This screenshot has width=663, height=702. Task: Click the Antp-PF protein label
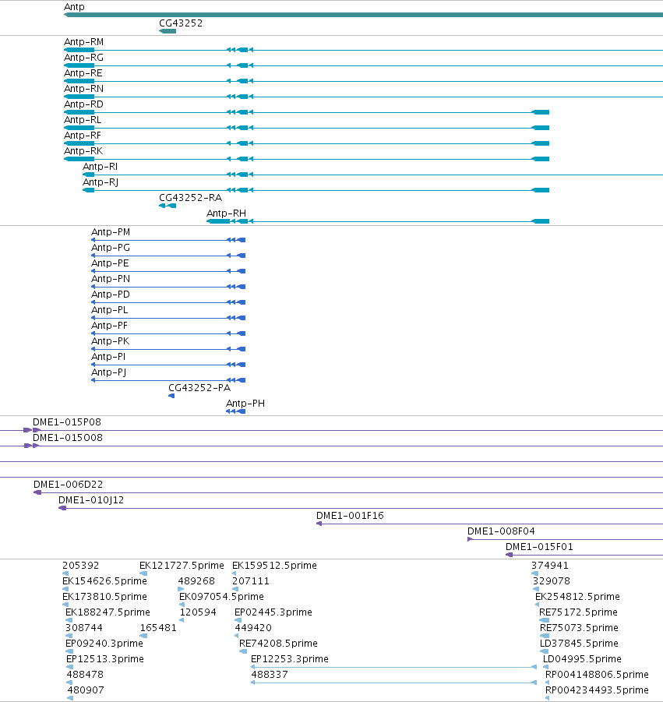[x=110, y=326]
